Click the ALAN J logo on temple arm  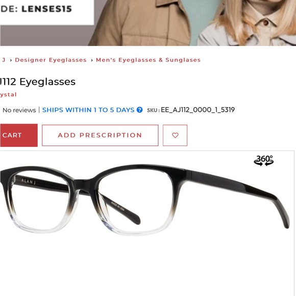28,181
